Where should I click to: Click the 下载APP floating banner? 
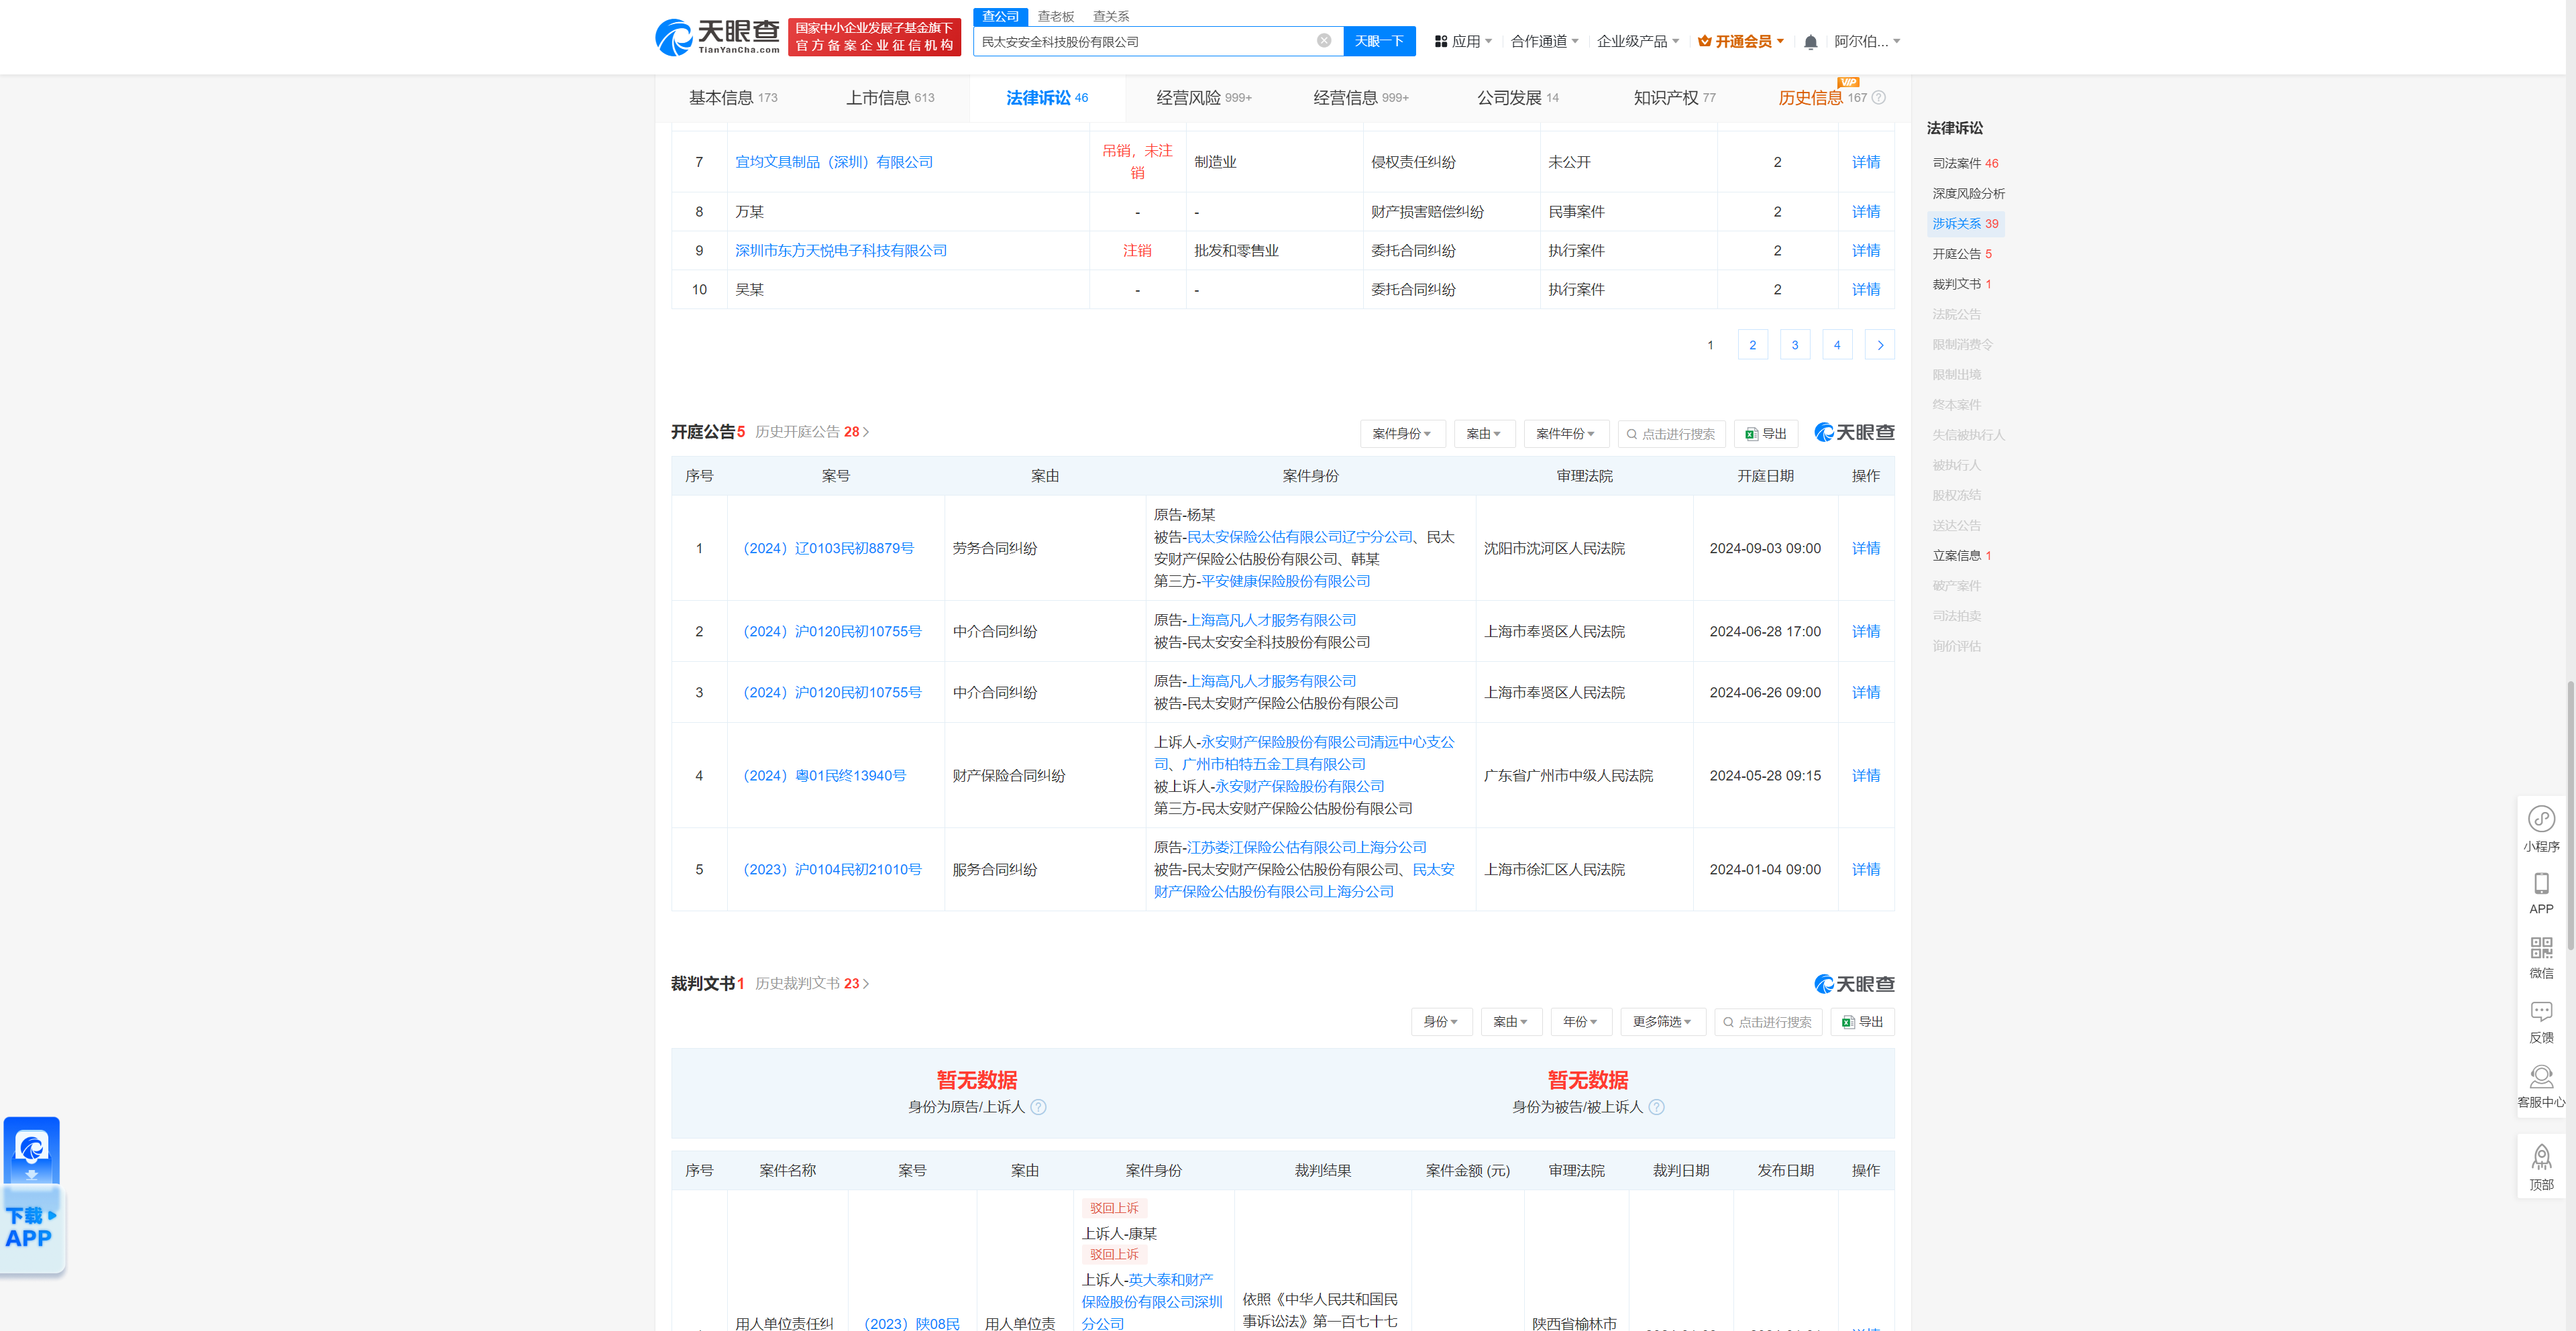(x=32, y=1195)
